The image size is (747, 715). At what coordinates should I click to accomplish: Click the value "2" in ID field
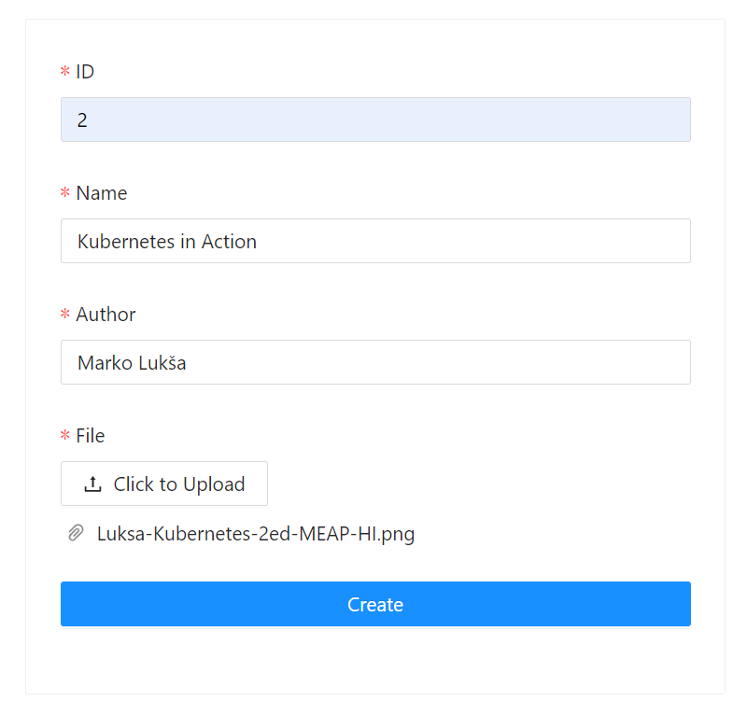click(82, 120)
